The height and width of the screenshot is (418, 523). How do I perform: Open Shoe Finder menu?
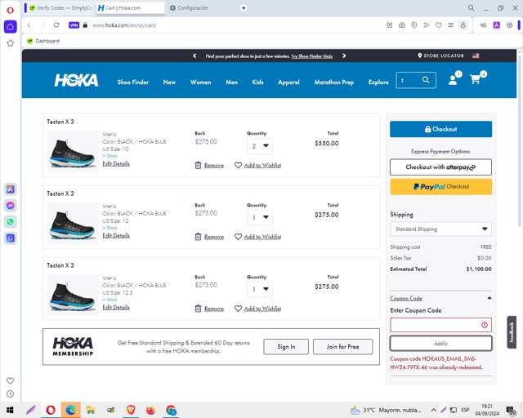(x=132, y=82)
